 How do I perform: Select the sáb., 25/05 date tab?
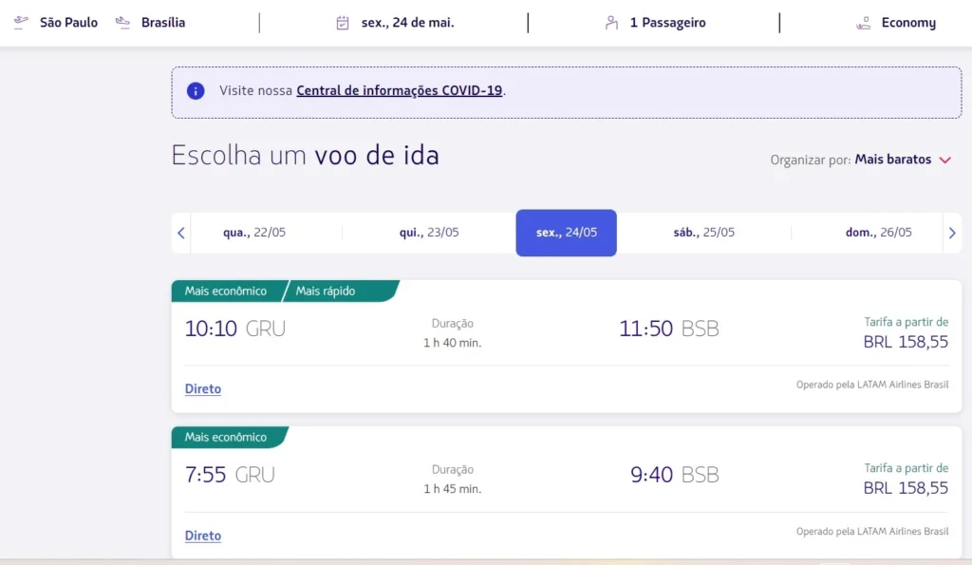click(x=703, y=233)
